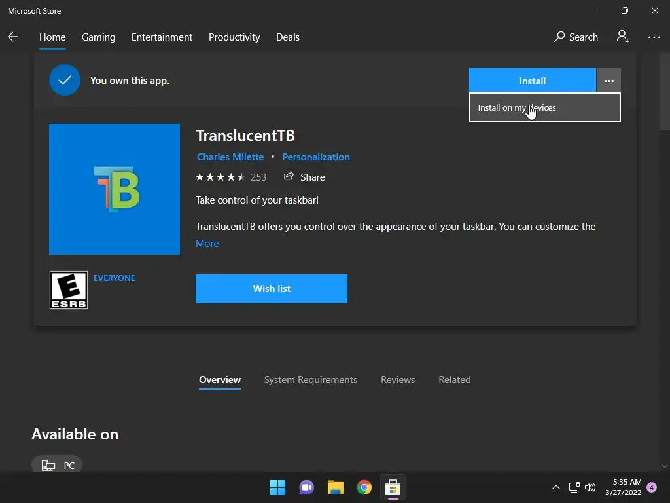This screenshot has width=670, height=503.
Task: Open File Explorer from the taskbar
Action: click(336, 487)
